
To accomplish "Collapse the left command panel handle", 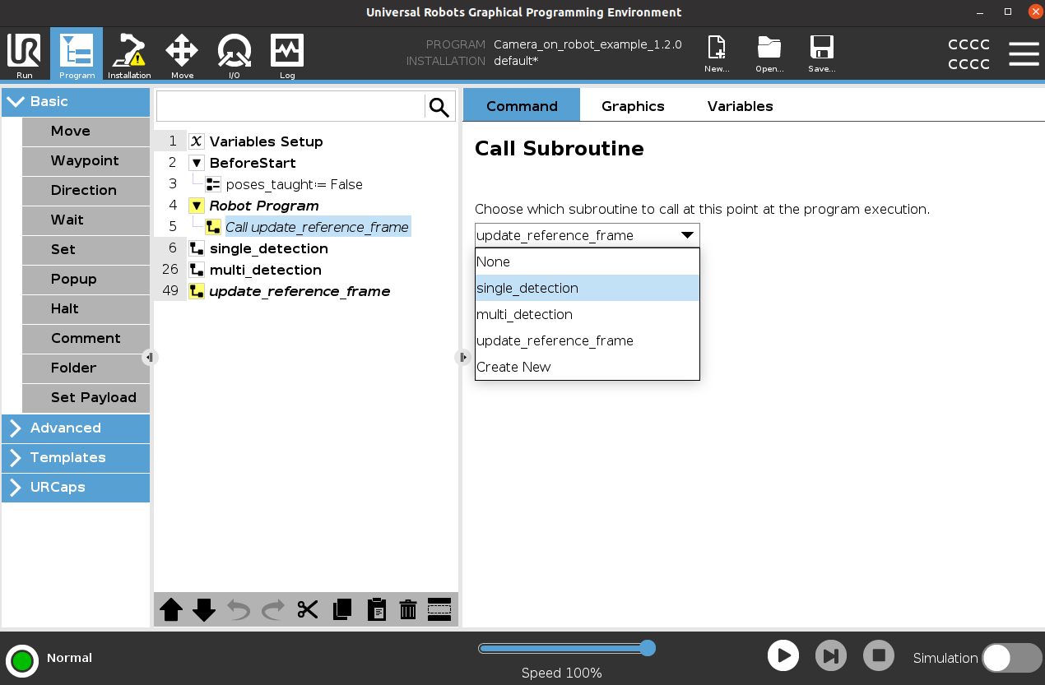I will pos(149,357).
